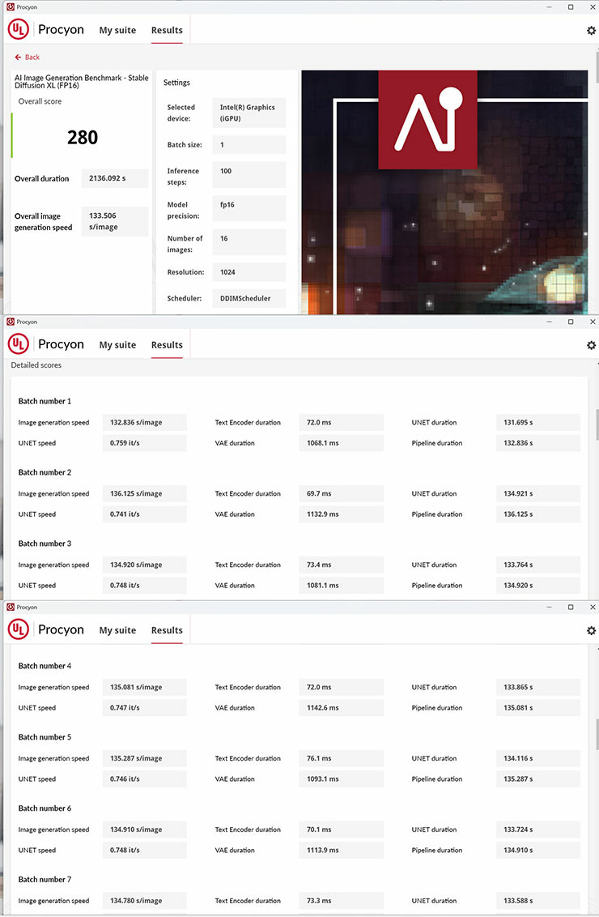Click the Detailed scores heading
Screen dimensions: 599x917
pos(36,365)
